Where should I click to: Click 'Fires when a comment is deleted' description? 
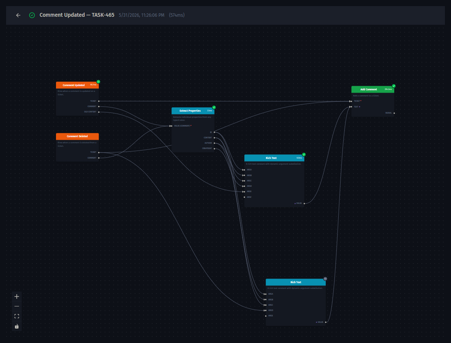click(x=77, y=144)
